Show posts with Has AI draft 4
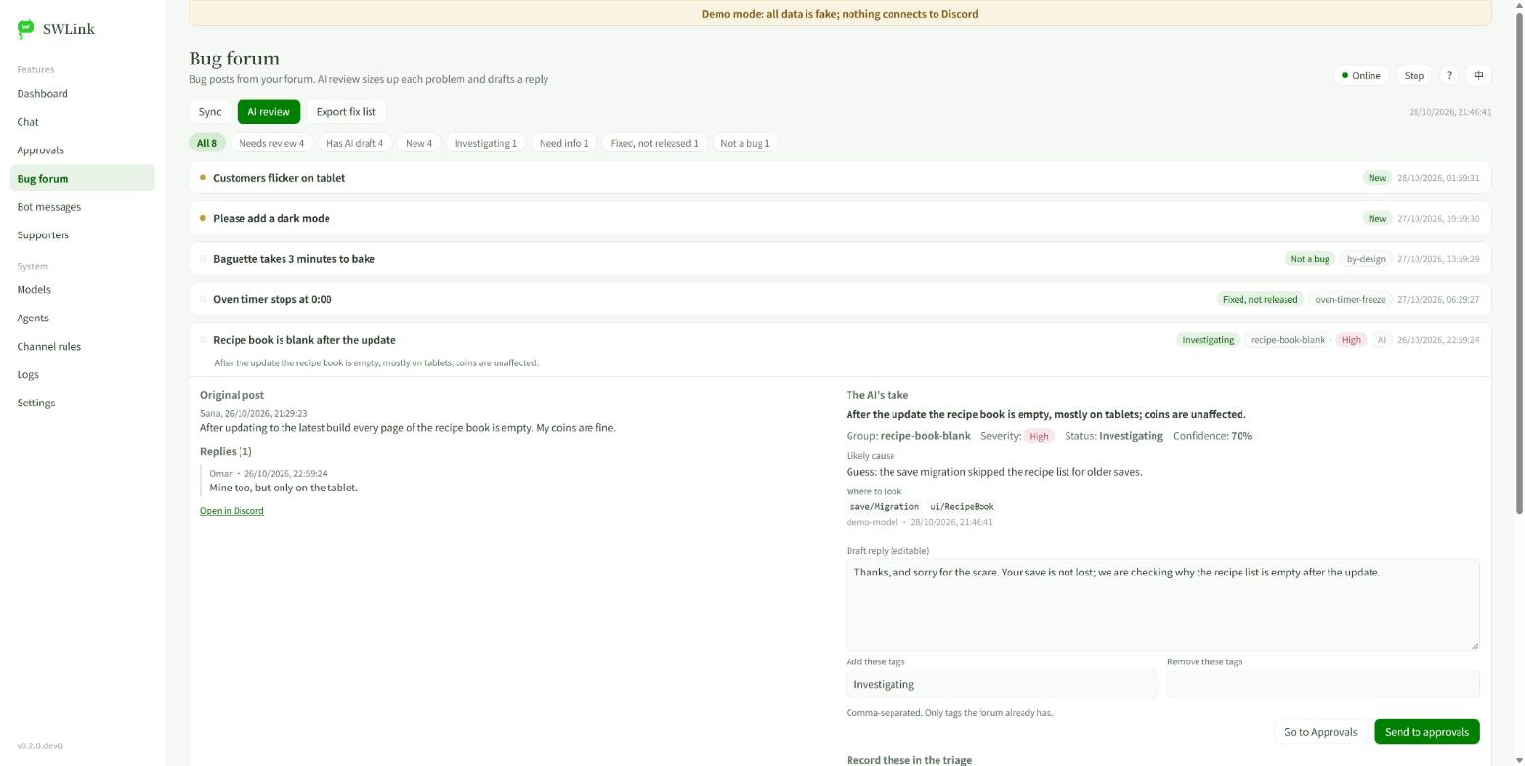Screen dimensions: 1525x766 click(x=355, y=143)
